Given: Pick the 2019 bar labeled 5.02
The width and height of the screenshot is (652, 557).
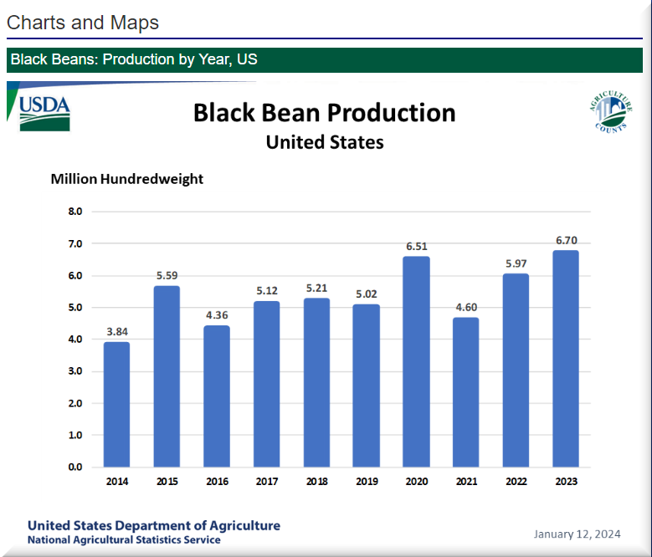Looking at the screenshot, I should pyautogui.click(x=366, y=386).
